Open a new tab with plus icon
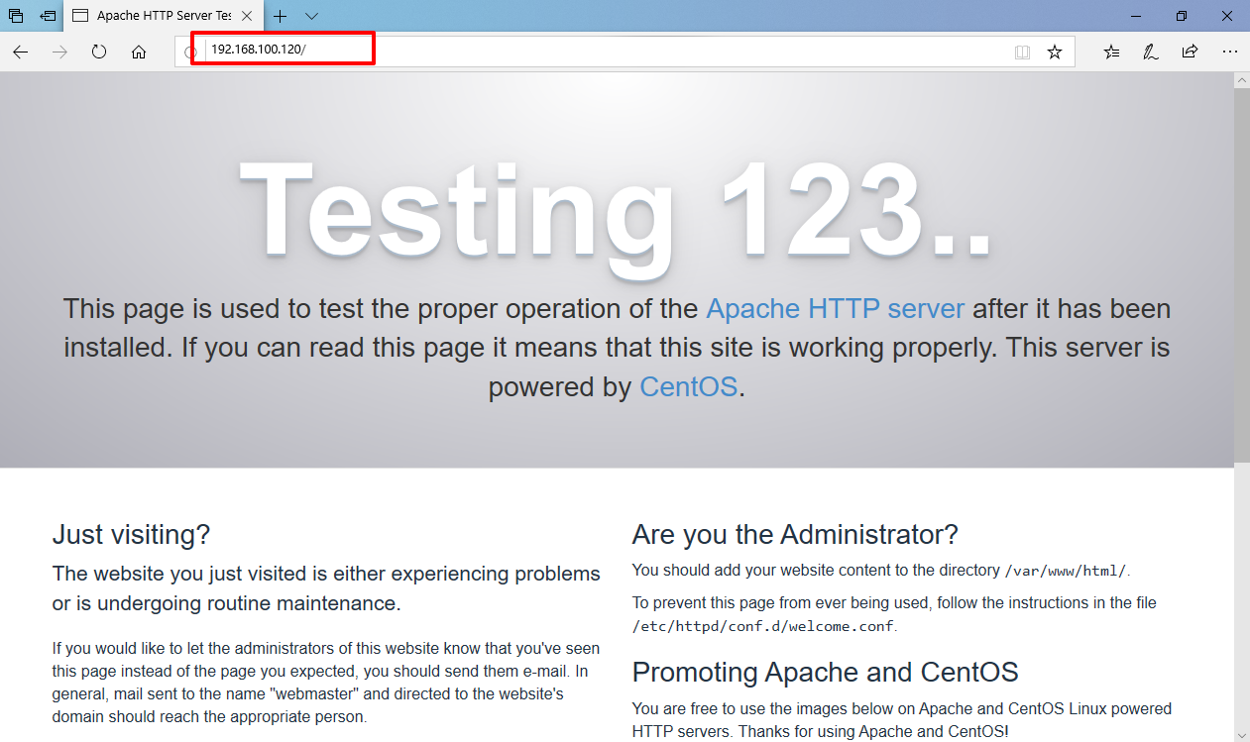The height and width of the screenshot is (742, 1250). (281, 16)
